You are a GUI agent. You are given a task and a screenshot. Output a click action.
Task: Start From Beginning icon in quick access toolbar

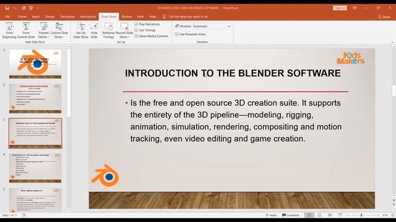(x=31, y=8)
